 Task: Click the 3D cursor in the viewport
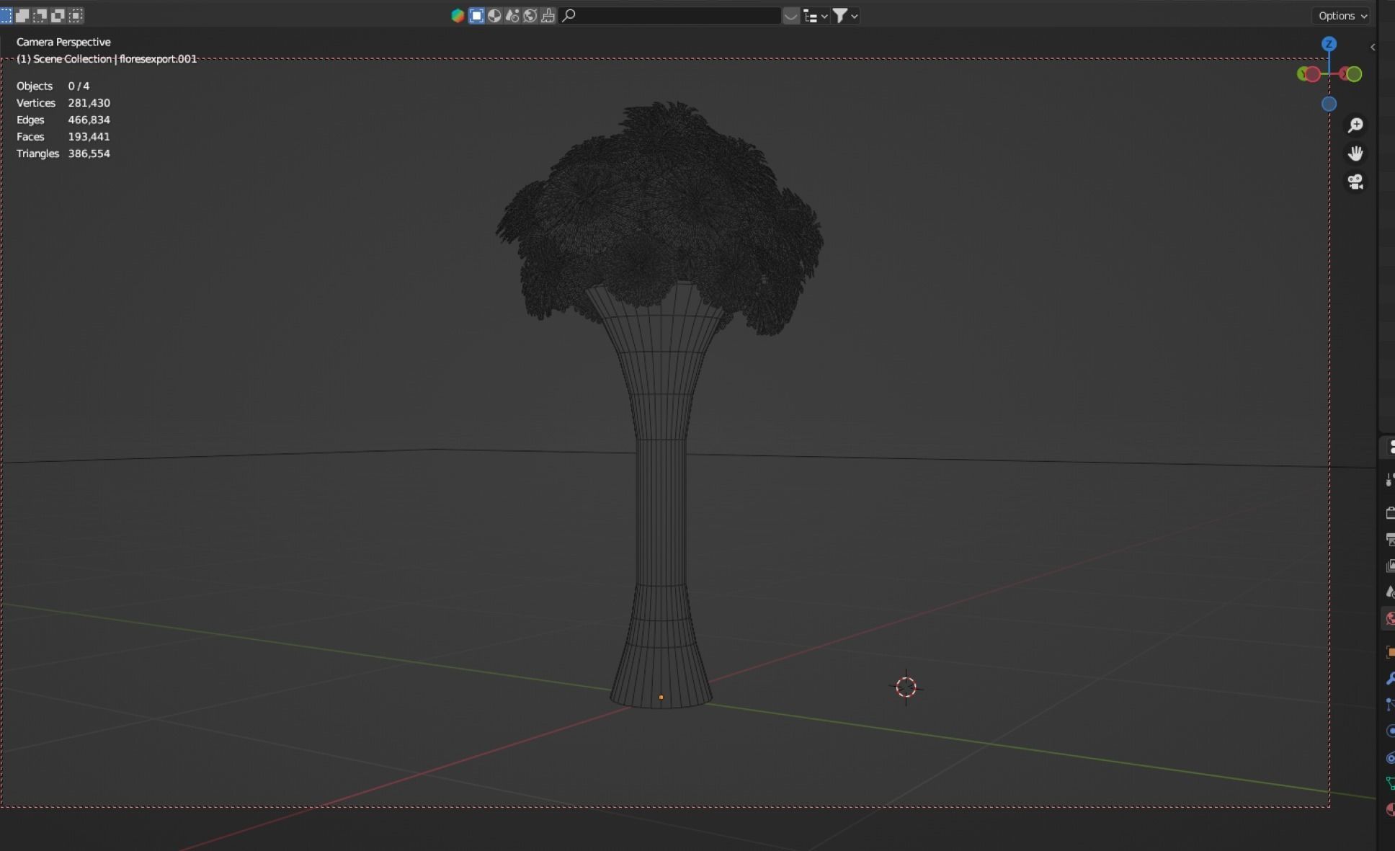[906, 687]
